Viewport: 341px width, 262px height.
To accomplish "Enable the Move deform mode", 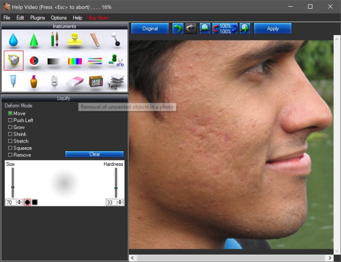I will [17, 113].
